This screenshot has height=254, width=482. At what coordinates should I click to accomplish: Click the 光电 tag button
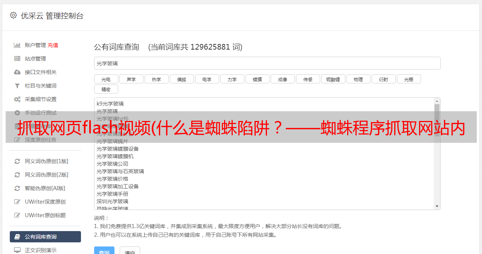106,79
